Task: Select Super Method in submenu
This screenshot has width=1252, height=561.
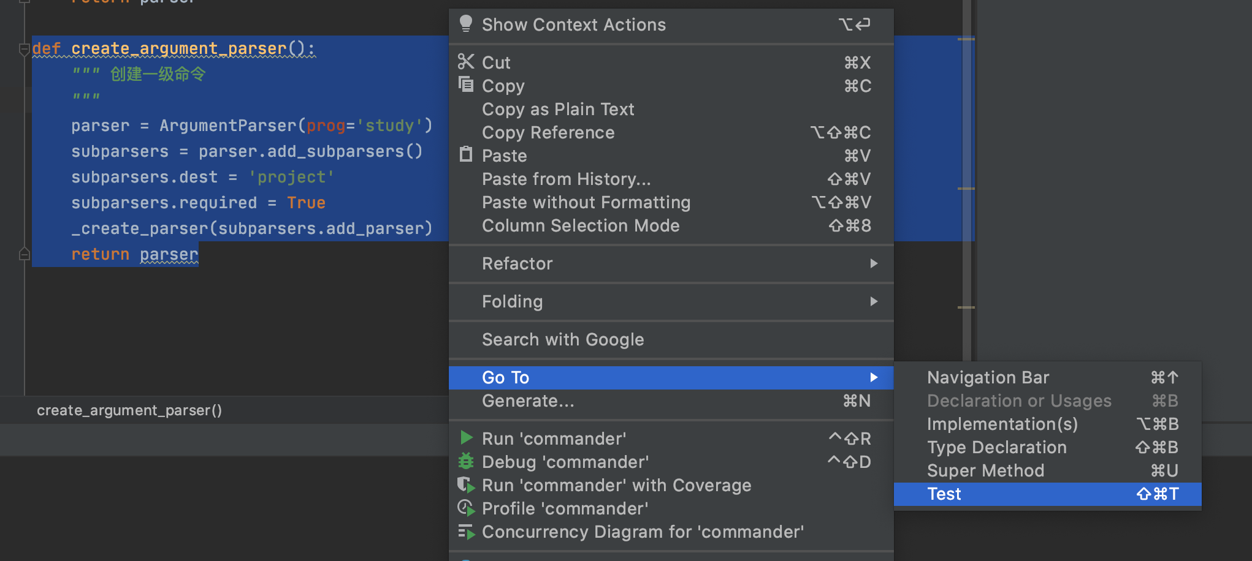Action: click(x=1047, y=470)
